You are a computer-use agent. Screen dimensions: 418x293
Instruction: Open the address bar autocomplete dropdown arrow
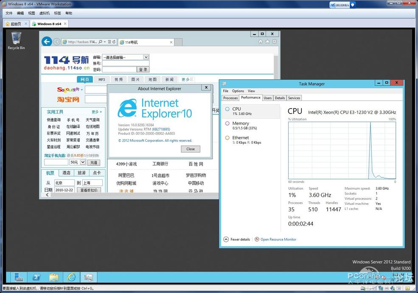pyautogui.click(x=105, y=42)
